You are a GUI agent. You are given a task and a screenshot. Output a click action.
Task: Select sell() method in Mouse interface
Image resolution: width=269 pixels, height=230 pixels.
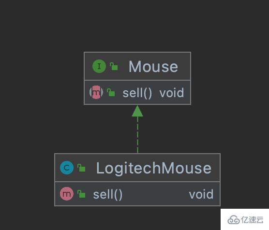tap(137, 93)
